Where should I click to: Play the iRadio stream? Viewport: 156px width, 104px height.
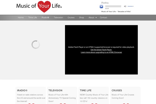tap(101, 6)
